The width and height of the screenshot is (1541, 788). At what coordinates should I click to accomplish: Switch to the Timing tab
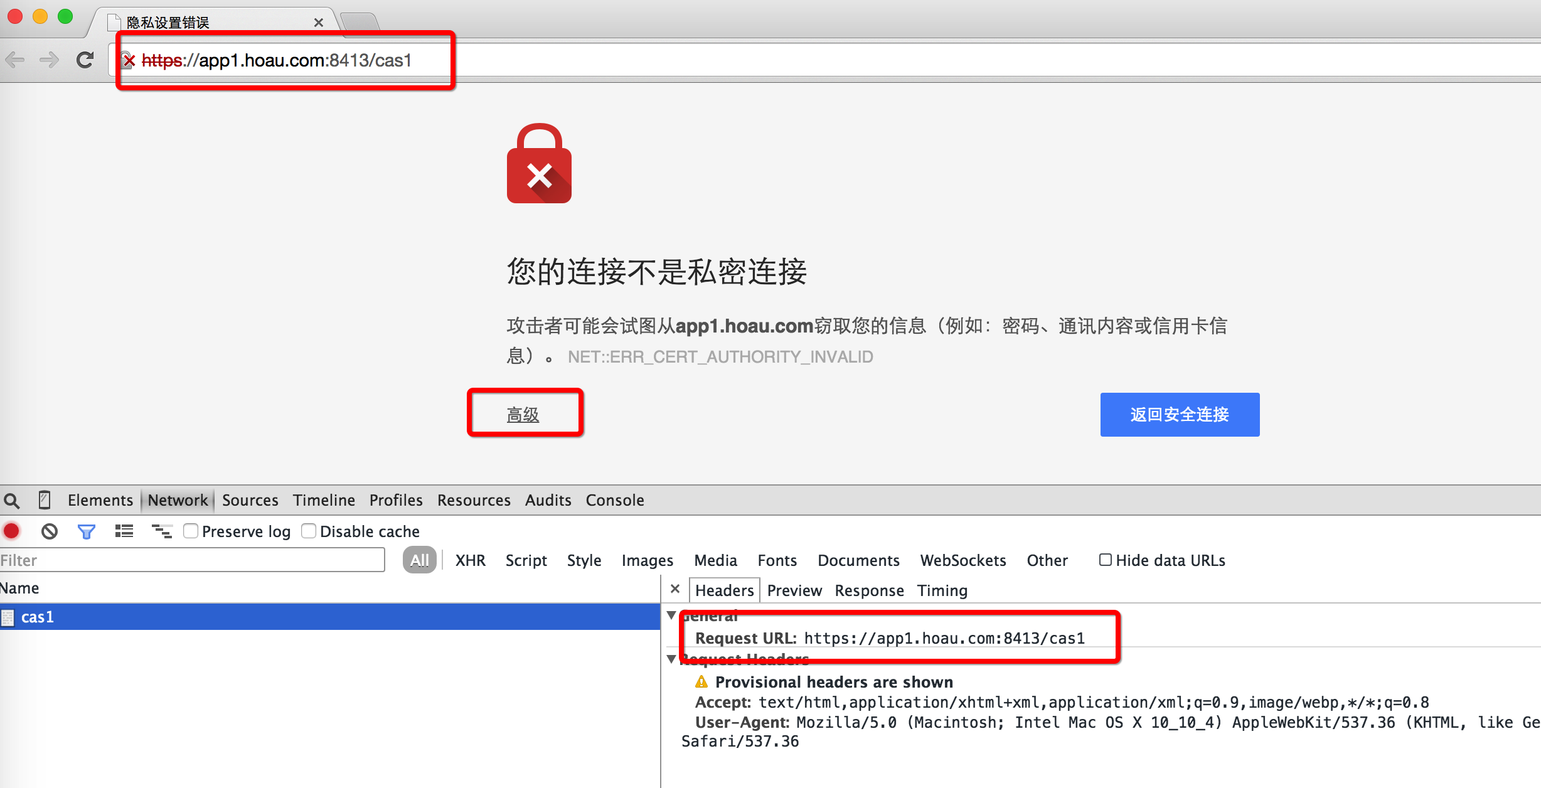point(942,590)
